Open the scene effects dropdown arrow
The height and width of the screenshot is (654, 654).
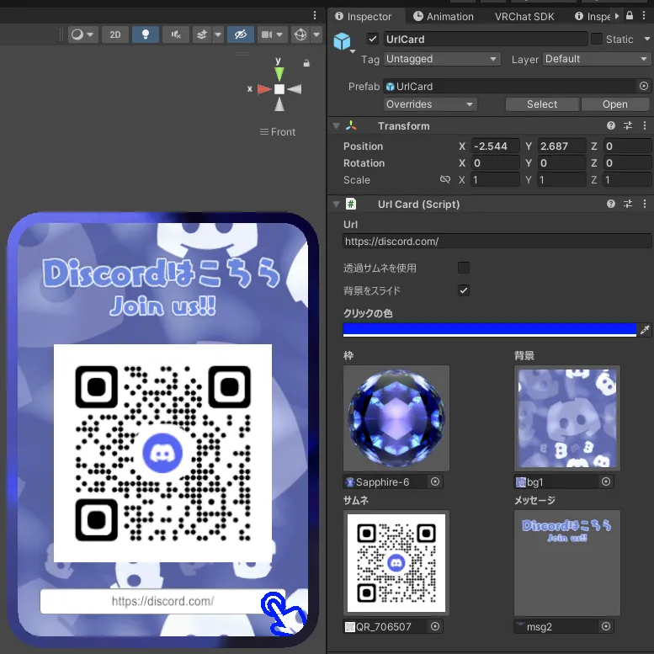point(218,35)
